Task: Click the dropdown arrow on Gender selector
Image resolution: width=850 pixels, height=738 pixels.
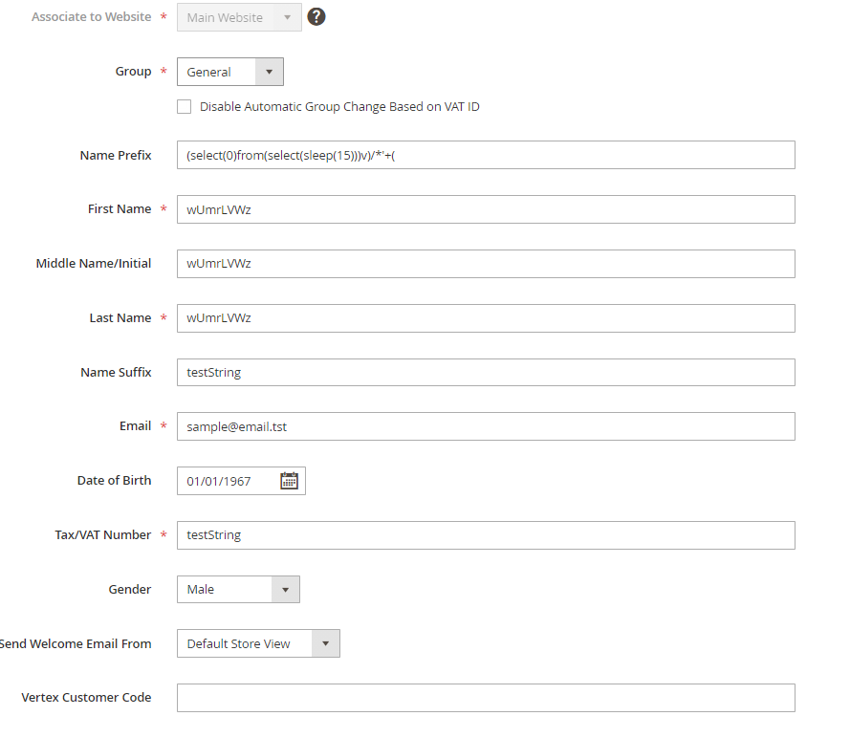Action: pyautogui.click(x=285, y=589)
